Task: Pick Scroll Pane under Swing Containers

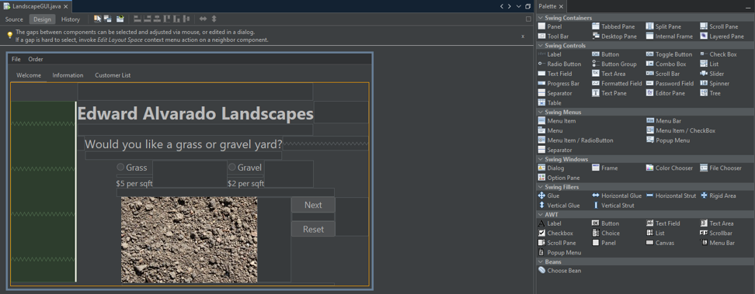Action: (x=719, y=27)
